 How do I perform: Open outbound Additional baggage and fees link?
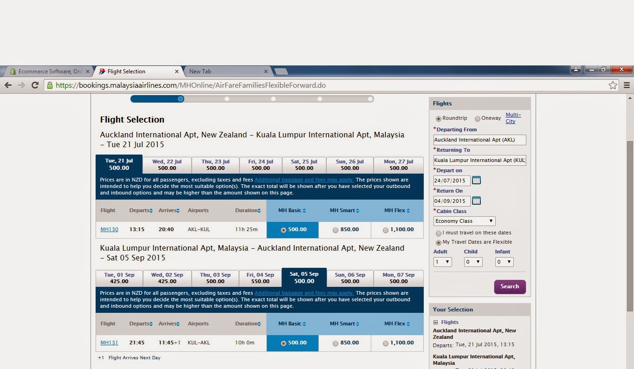pos(304,180)
